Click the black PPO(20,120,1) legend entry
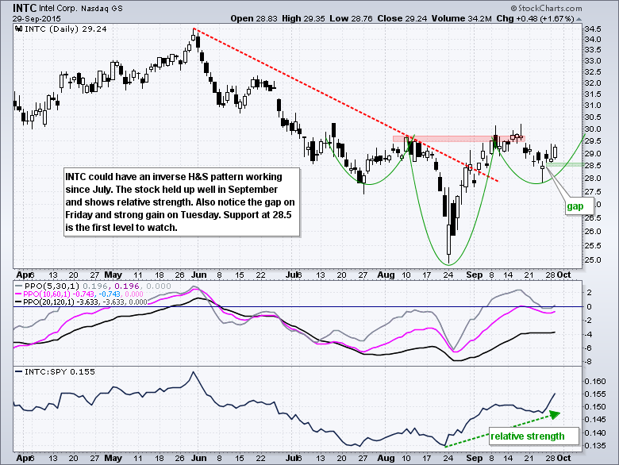 click(x=81, y=302)
